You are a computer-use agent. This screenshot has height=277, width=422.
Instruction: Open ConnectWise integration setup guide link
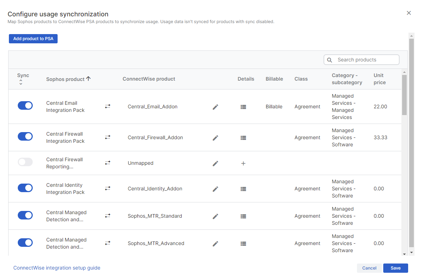pyautogui.click(x=57, y=268)
